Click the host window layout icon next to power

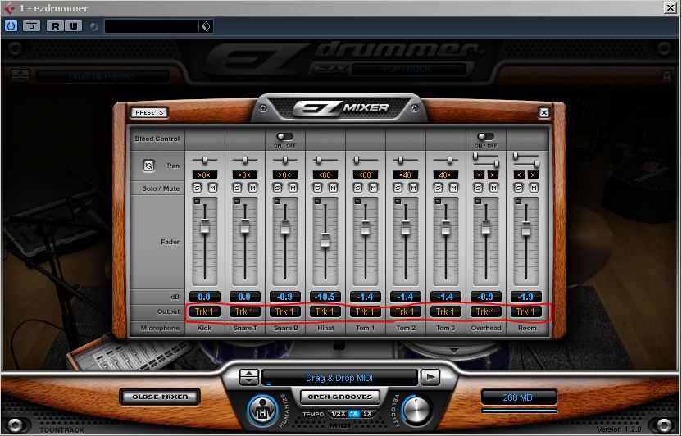[31, 26]
